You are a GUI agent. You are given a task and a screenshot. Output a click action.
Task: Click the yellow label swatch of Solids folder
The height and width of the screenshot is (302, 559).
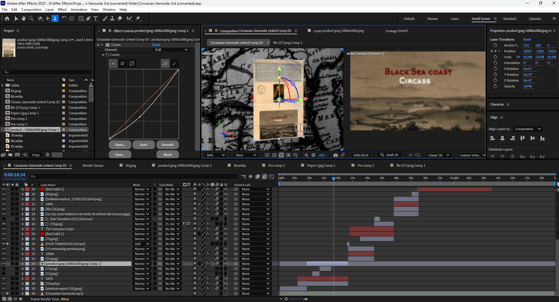tap(63, 85)
